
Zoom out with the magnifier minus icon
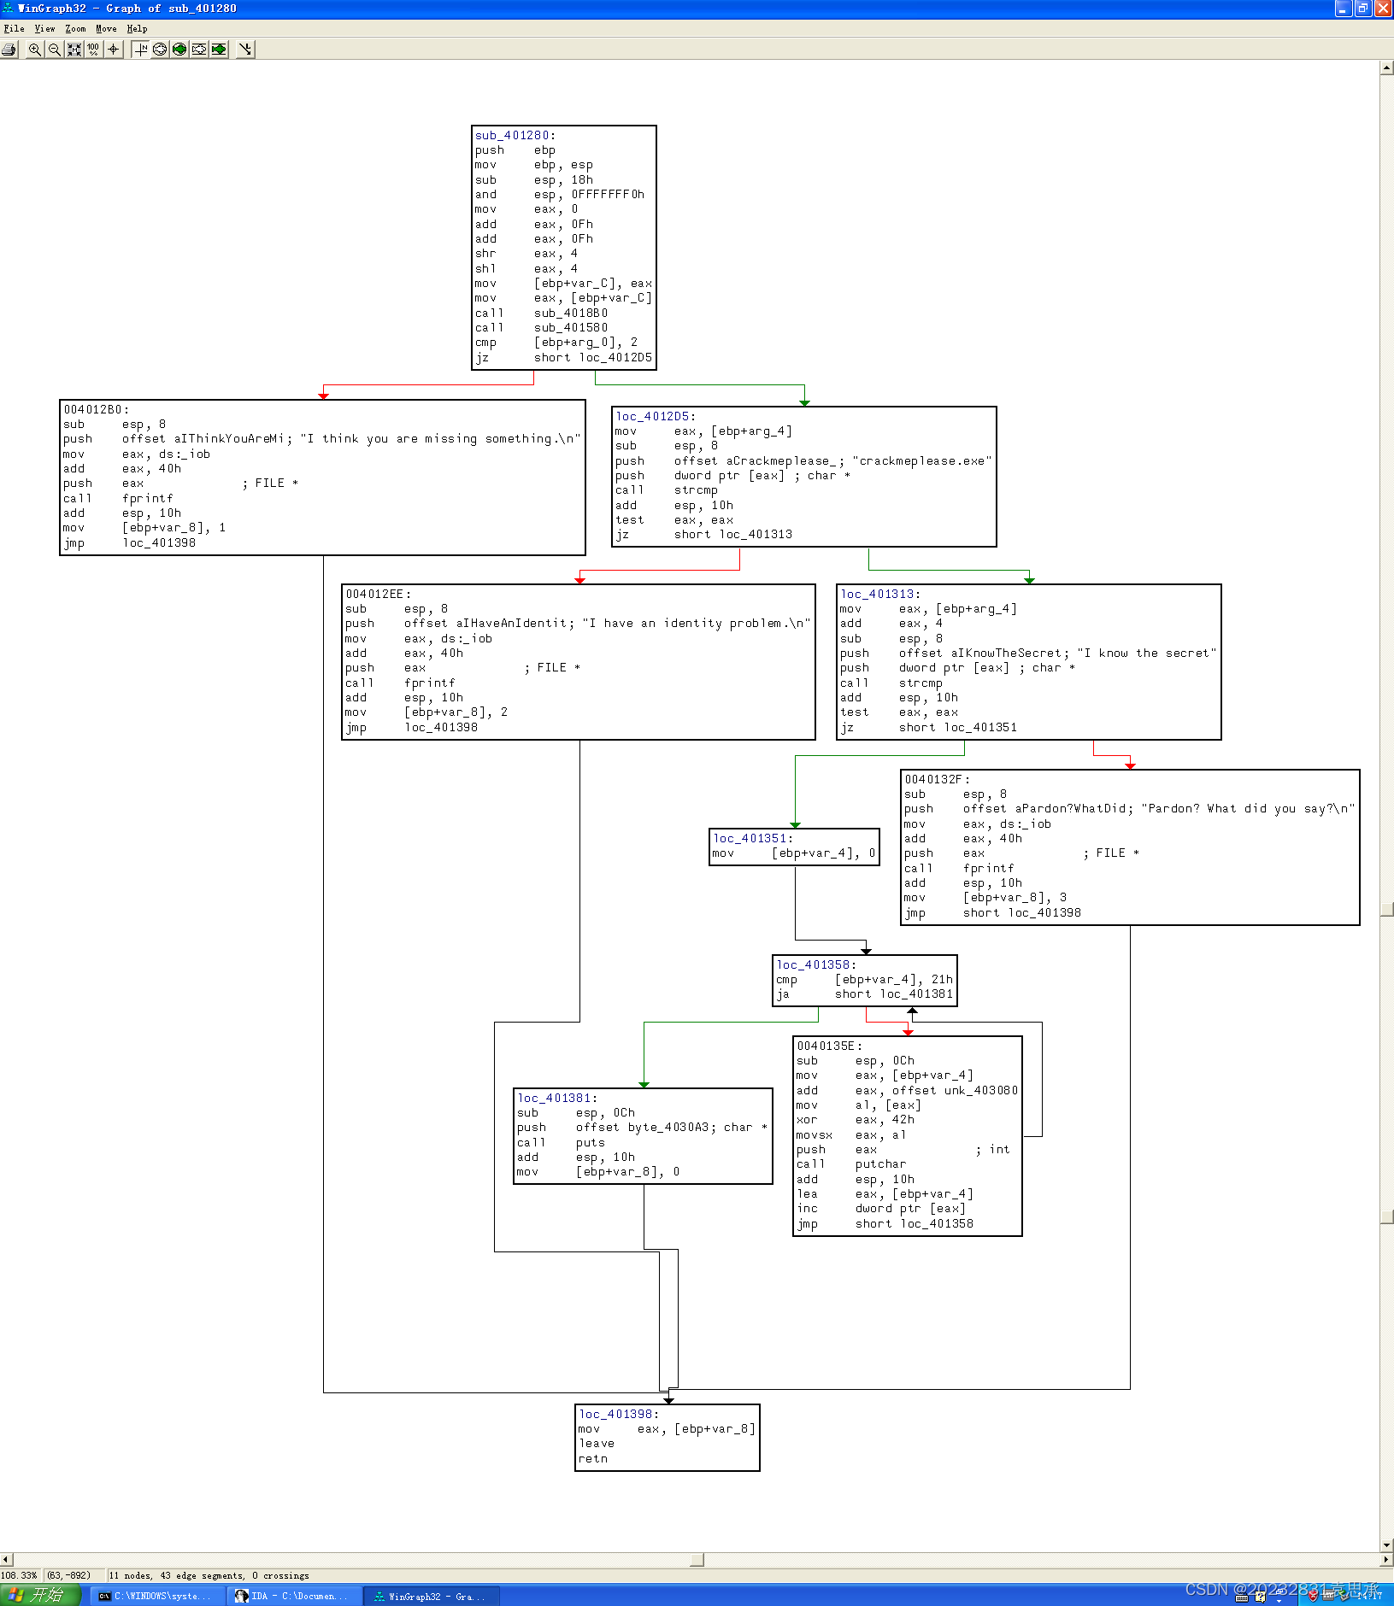[54, 50]
